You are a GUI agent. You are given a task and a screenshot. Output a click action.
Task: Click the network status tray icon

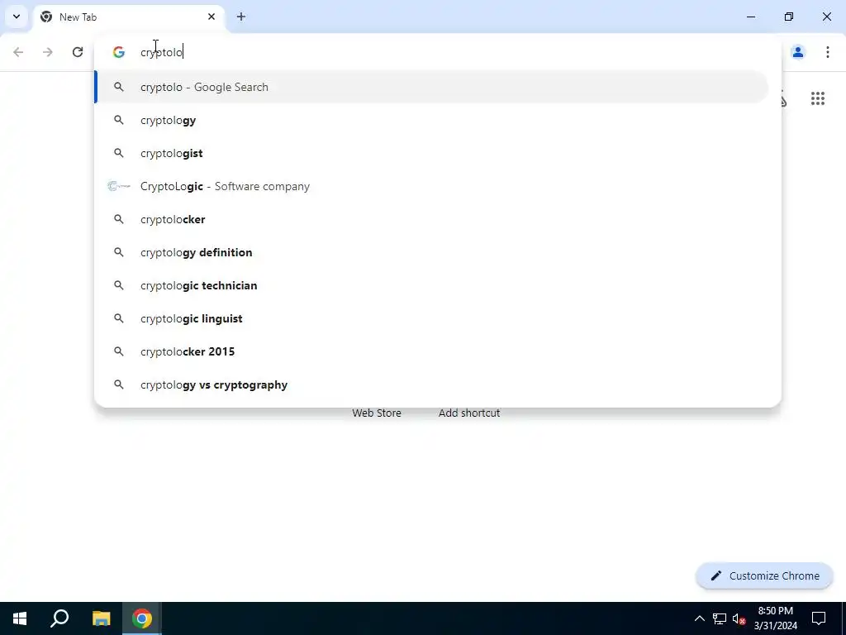720,618
